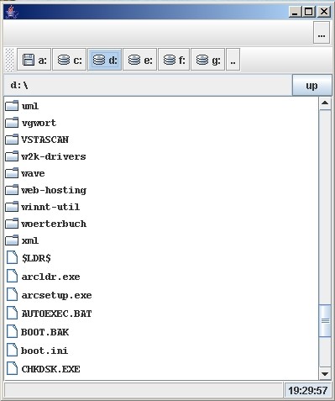The image size is (335, 401).
Task: Click the folder icon beside winnt-util
Action: tap(12, 207)
